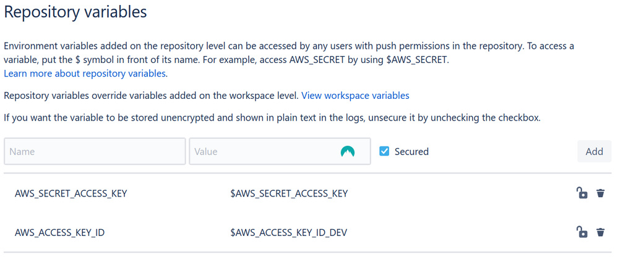618x257 pixels.
Task: Open the View workspace variables link
Action: point(355,95)
